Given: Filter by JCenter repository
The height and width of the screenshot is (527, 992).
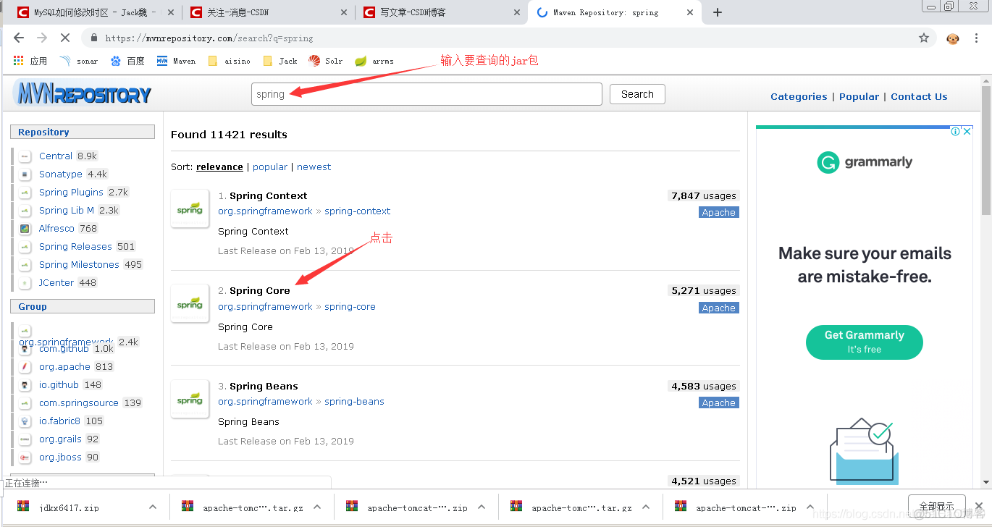Looking at the screenshot, I should tap(56, 282).
